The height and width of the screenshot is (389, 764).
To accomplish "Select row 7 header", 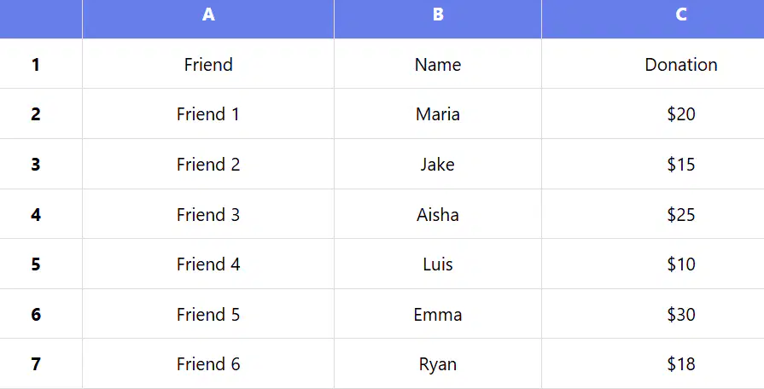I will coord(41,363).
